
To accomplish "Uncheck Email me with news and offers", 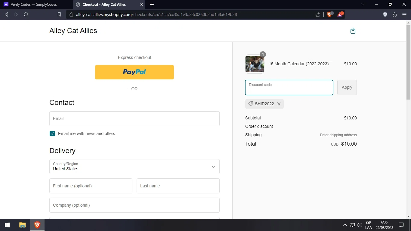I will (x=52, y=134).
